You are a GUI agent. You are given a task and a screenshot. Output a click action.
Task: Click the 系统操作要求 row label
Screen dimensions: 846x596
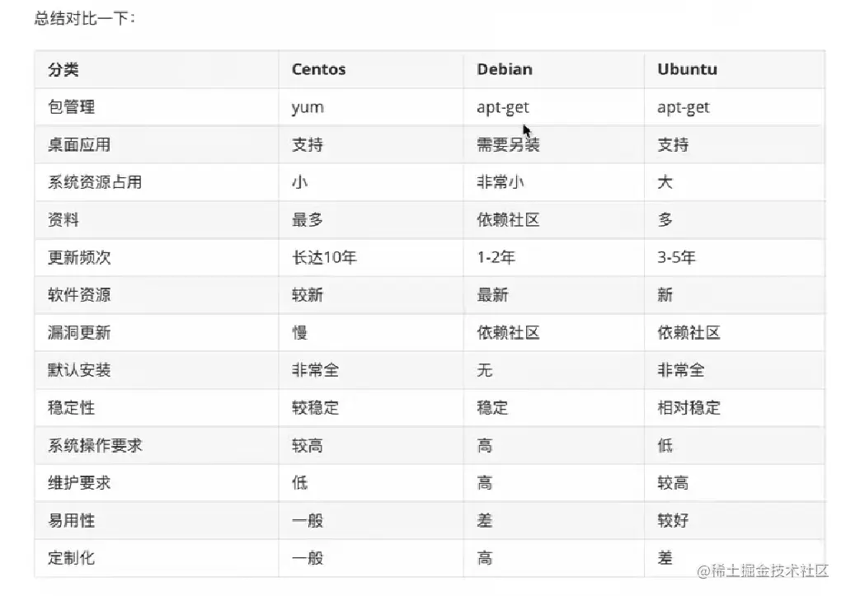click(x=95, y=446)
